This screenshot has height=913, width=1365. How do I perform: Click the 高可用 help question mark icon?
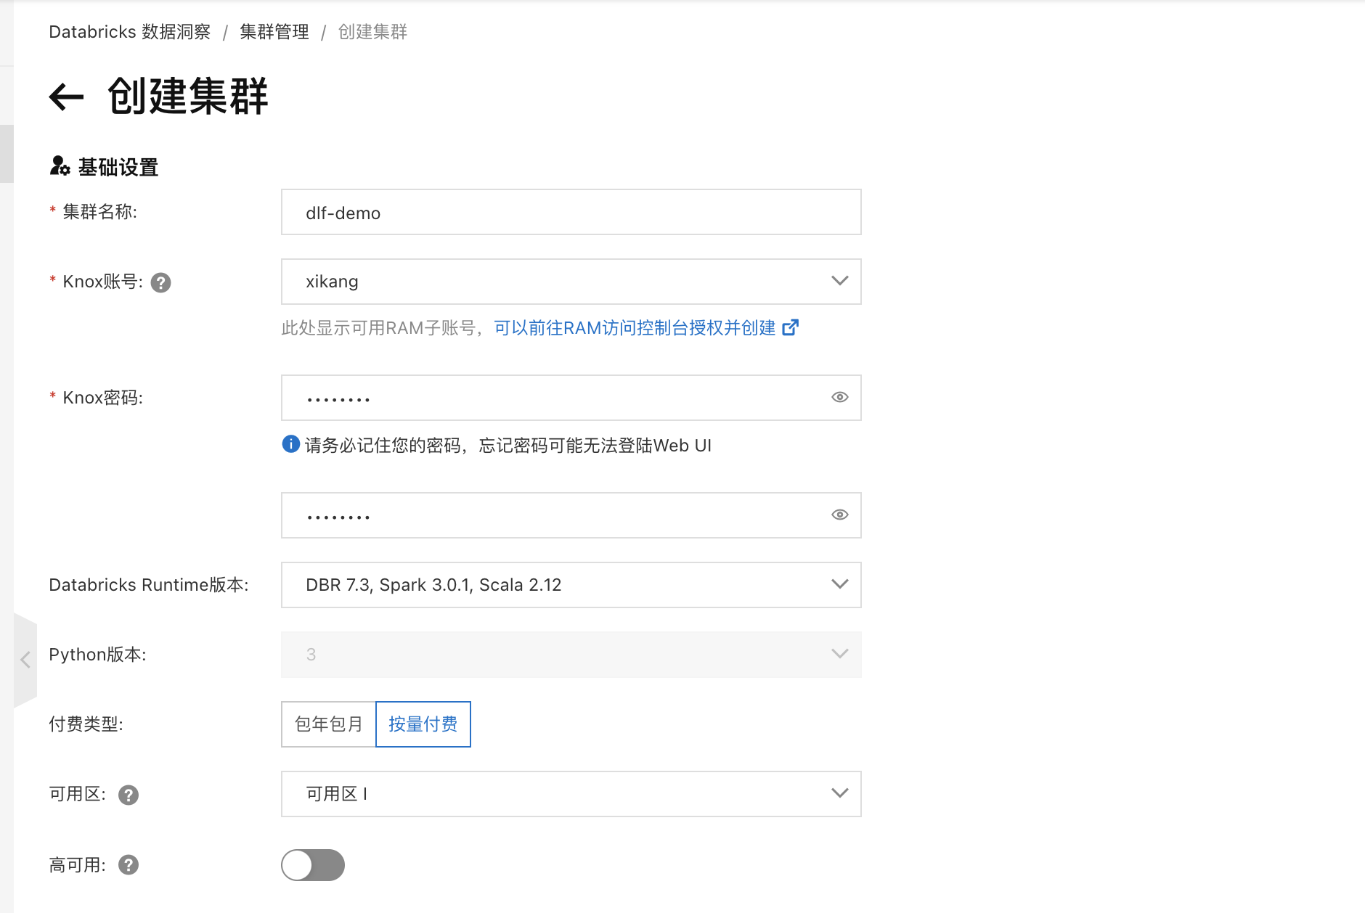(129, 865)
